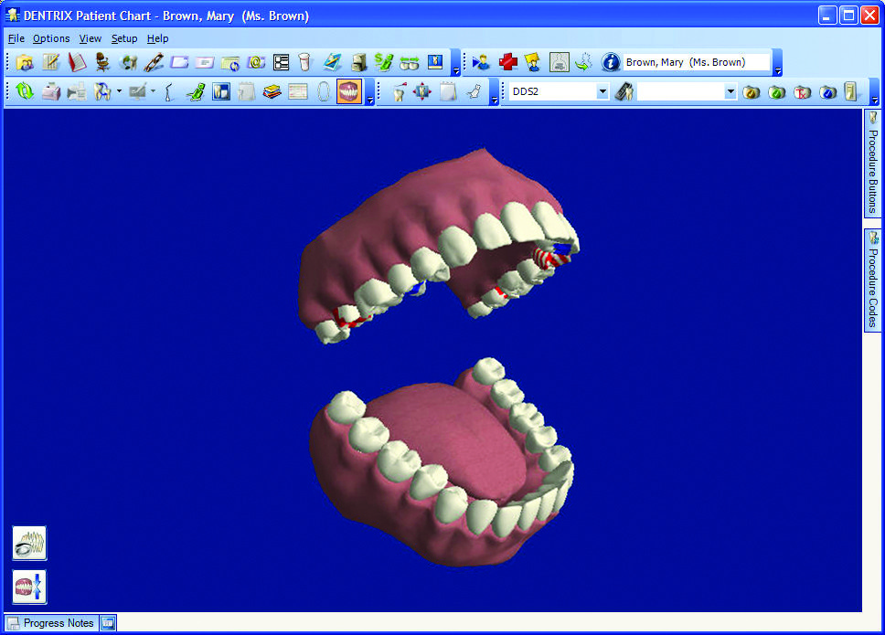Click the spiral perio icon in the lower-left workspace
This screenshot has width=885, height=635.
tap(28, 543)
